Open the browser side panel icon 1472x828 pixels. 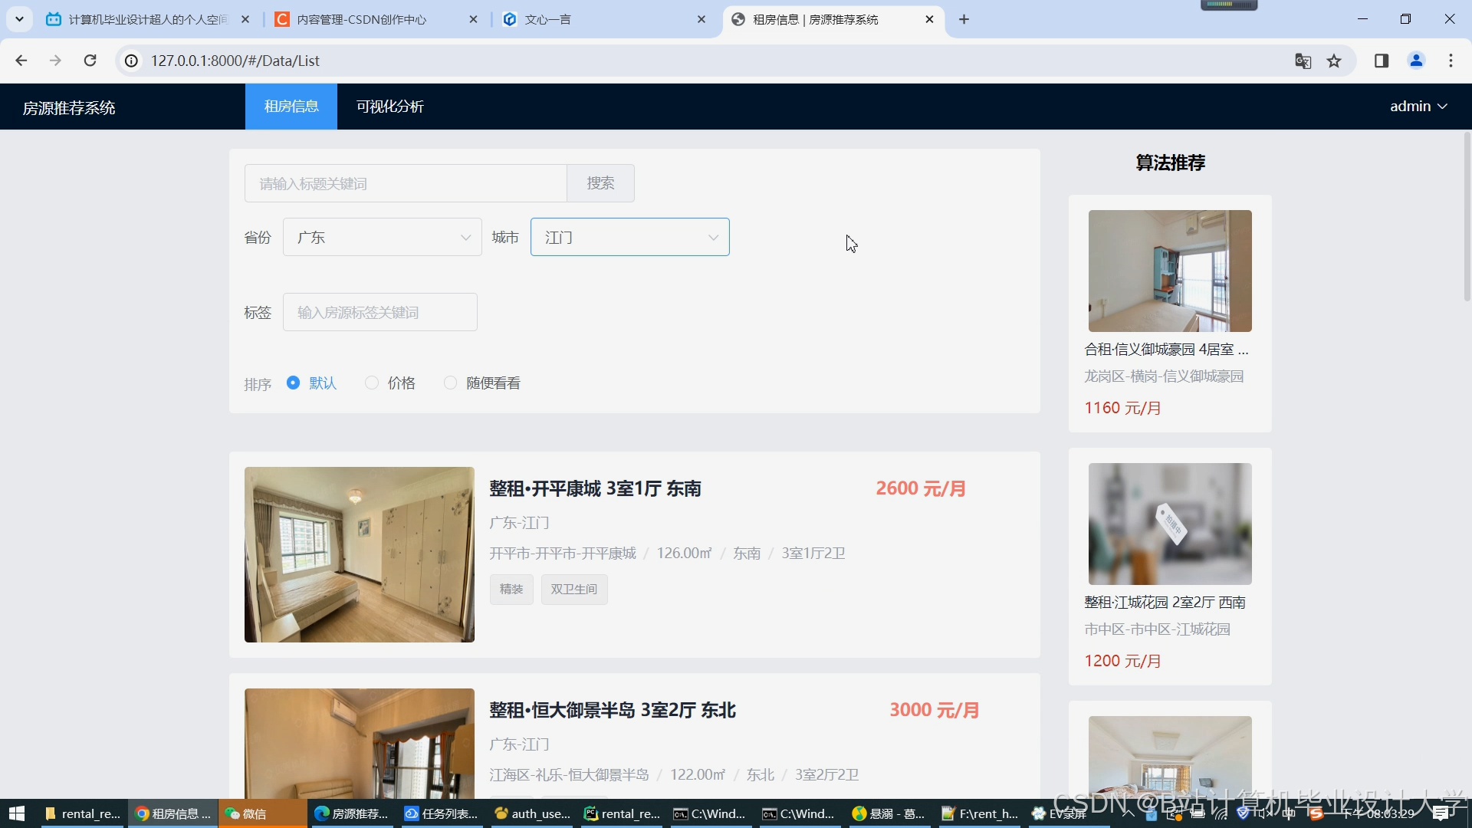1382,61
